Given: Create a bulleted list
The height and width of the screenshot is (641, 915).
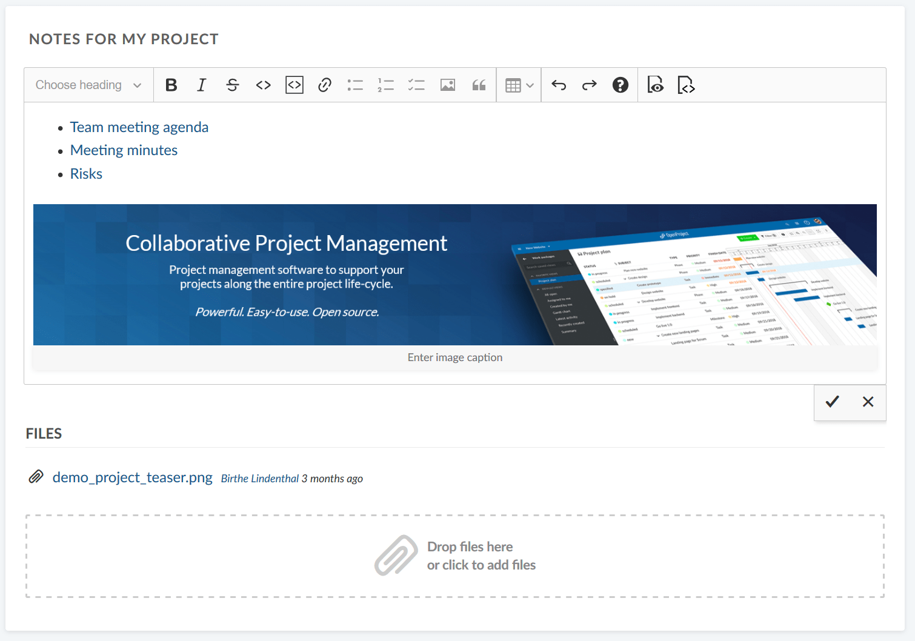Looking at the screenshot, I should pyautogui.click(x=355, y=85).
